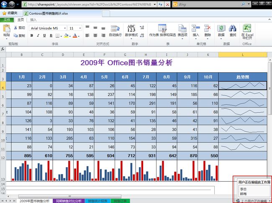Toggle italic formatting I
This screenshot has width=272, height=203.
pyautogui.click(x=38, y=36)
